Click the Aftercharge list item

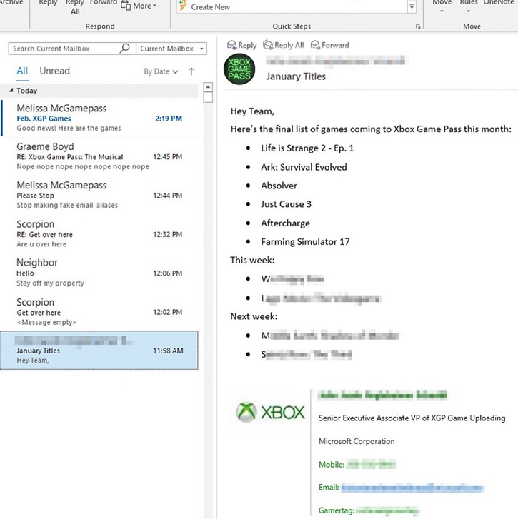286,223
